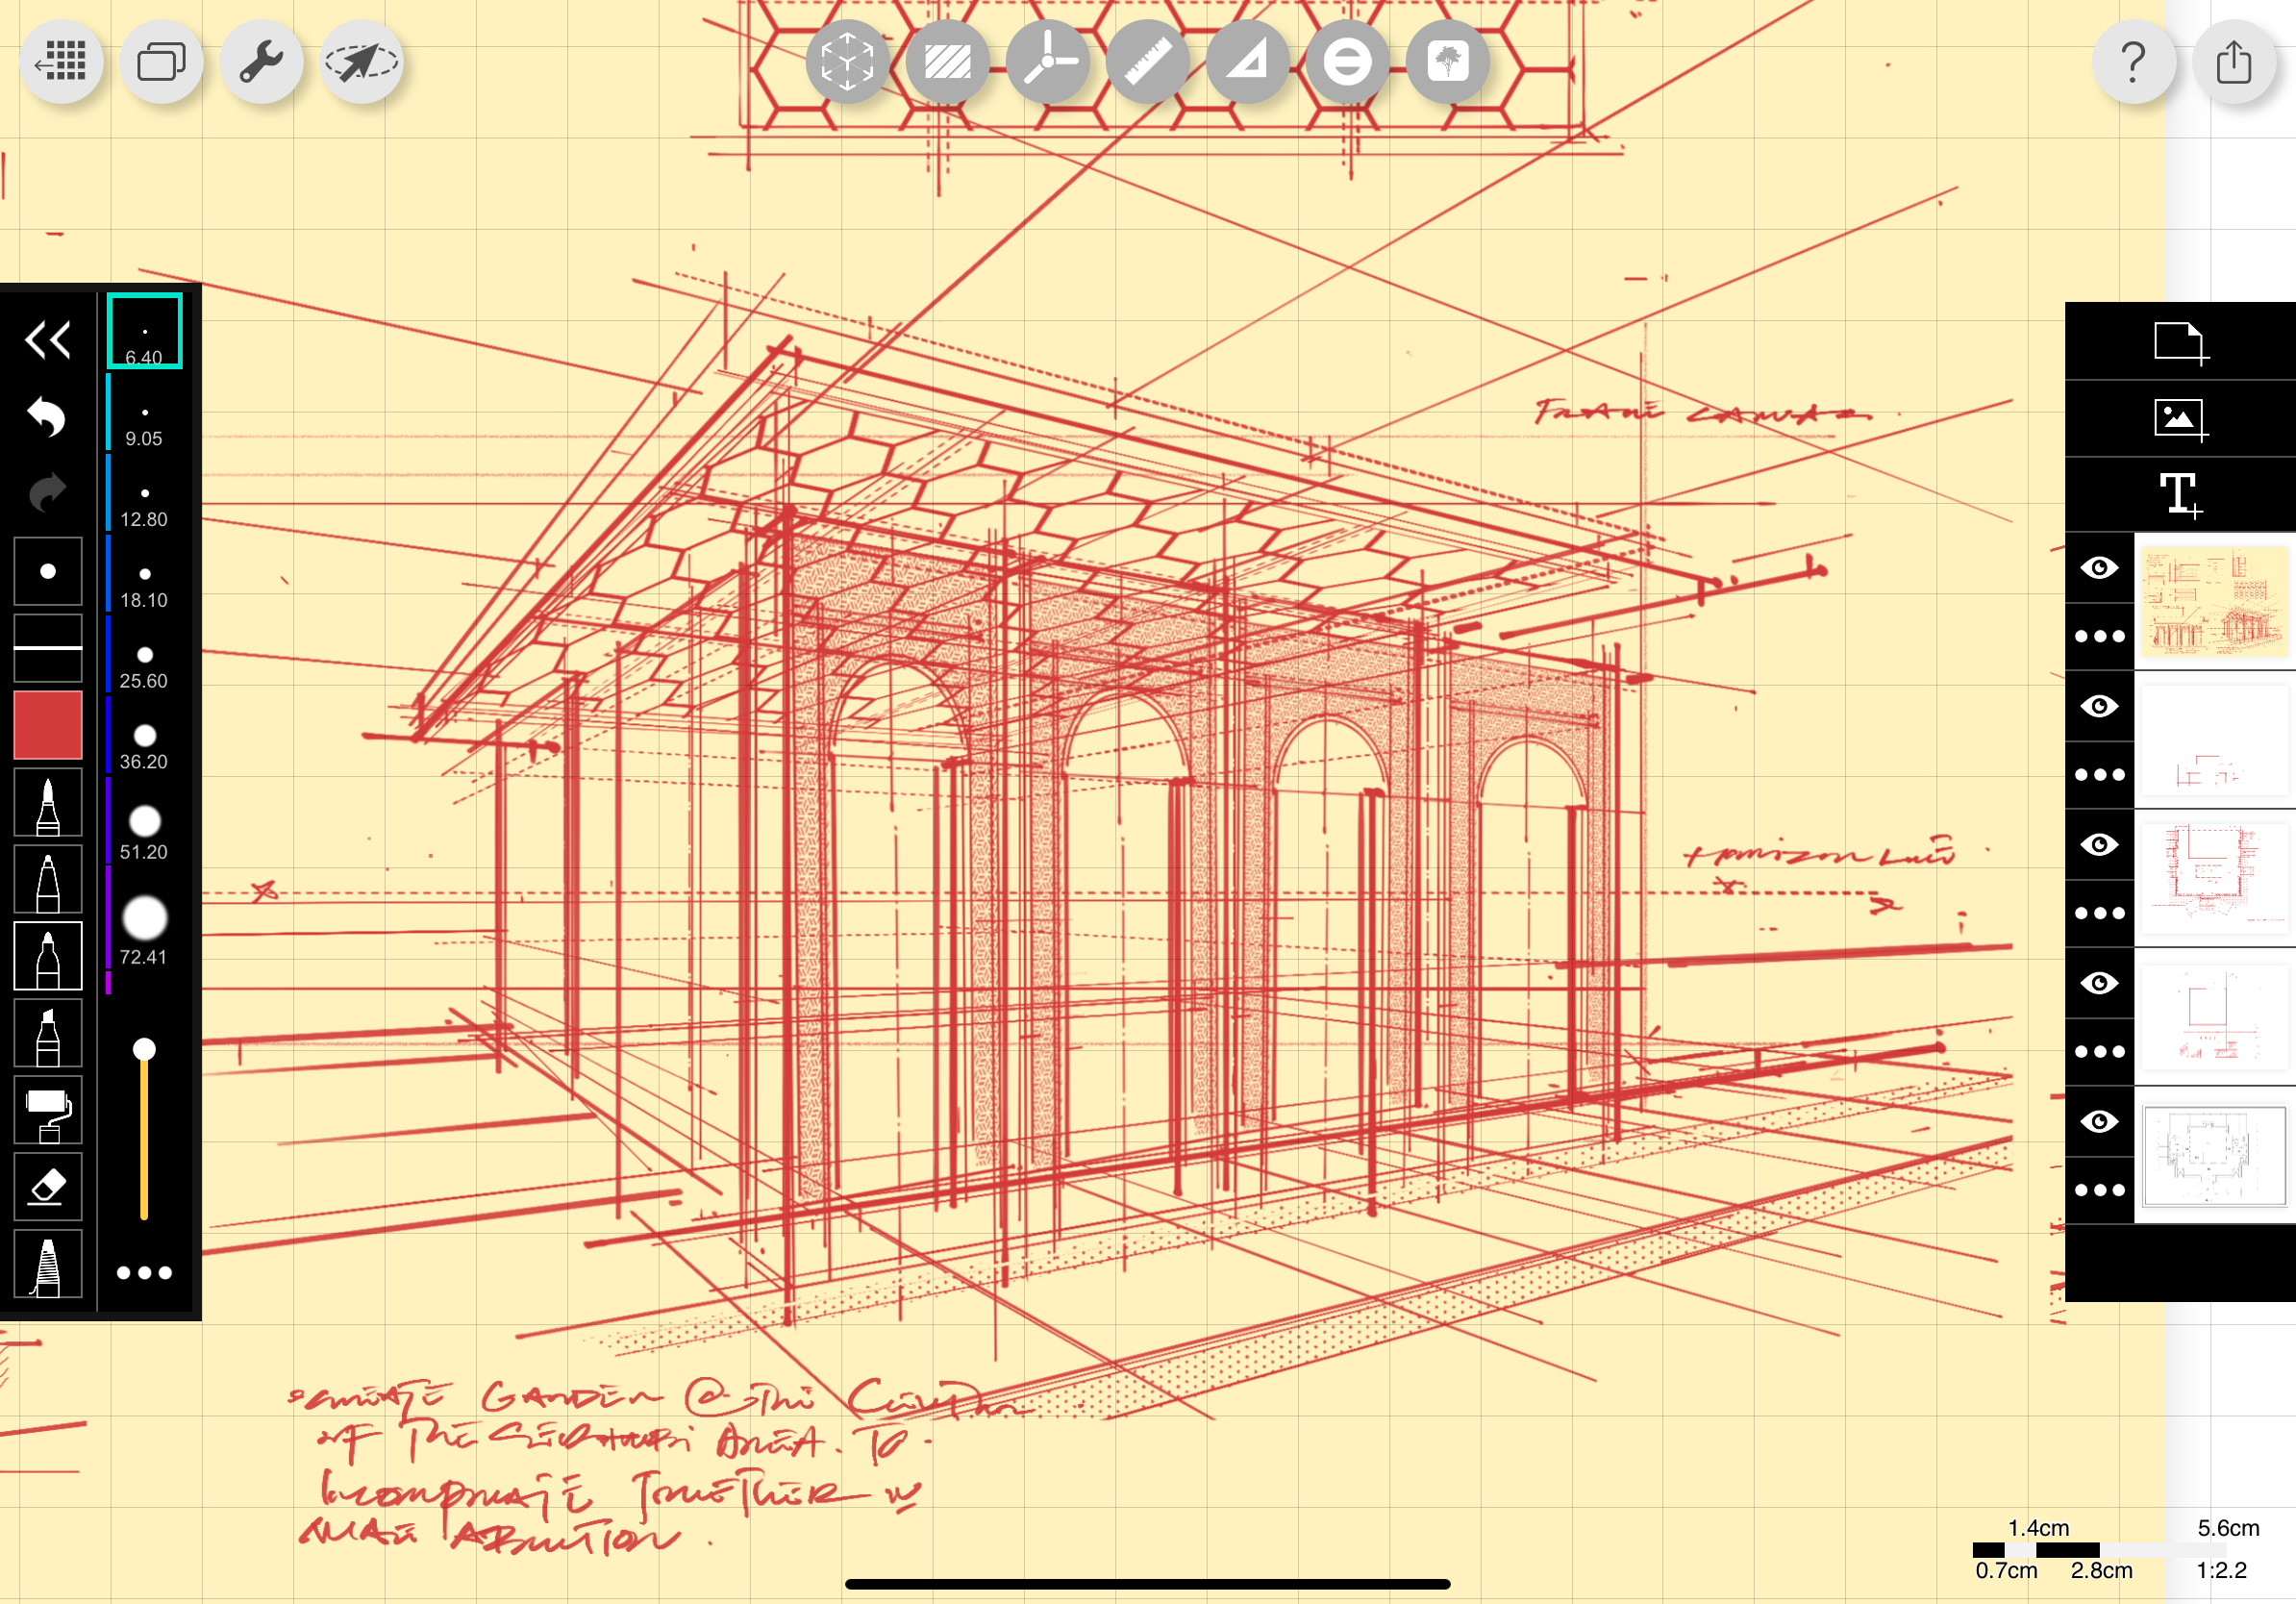2296x1604 pixels.
Task: Hide the top sketch layer
Action: (x=2099, y=568)
